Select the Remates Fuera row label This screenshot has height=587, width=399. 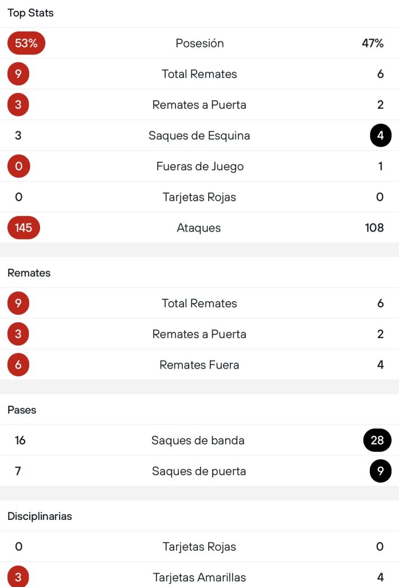[x=199, y=365]
